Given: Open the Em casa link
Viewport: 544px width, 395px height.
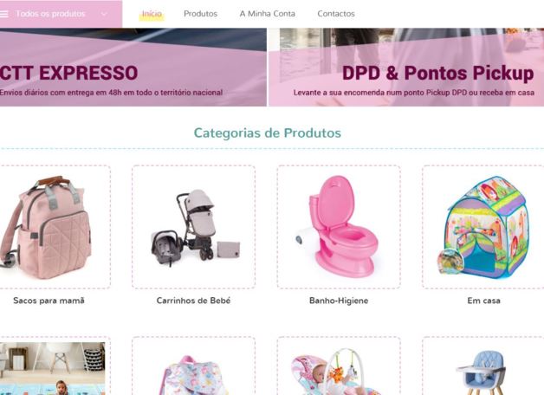Looking at the screenshot, I should (483, 301).
